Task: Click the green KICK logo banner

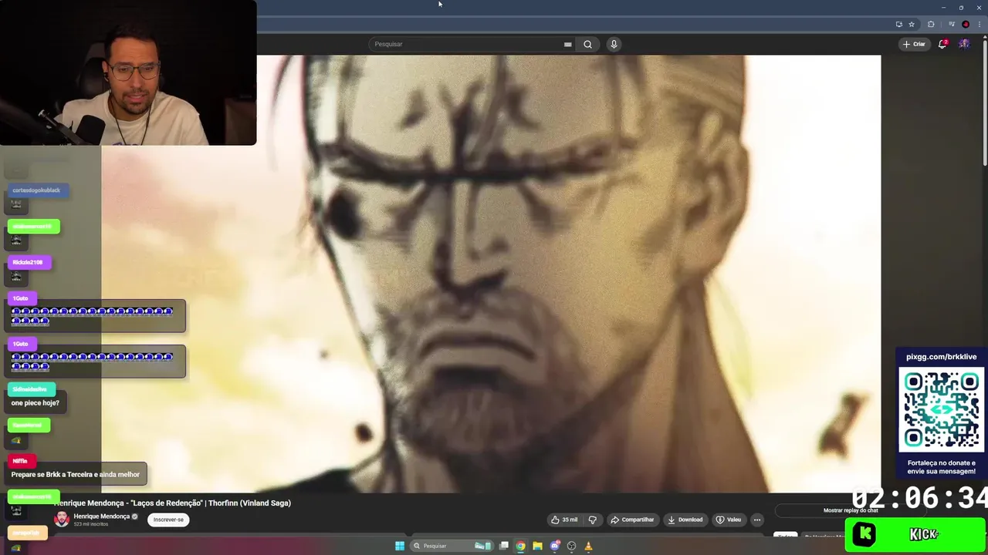Action: click(x=915, y=534)
